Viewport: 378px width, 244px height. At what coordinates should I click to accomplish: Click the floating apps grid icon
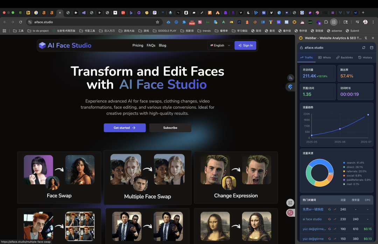(290, 203)
